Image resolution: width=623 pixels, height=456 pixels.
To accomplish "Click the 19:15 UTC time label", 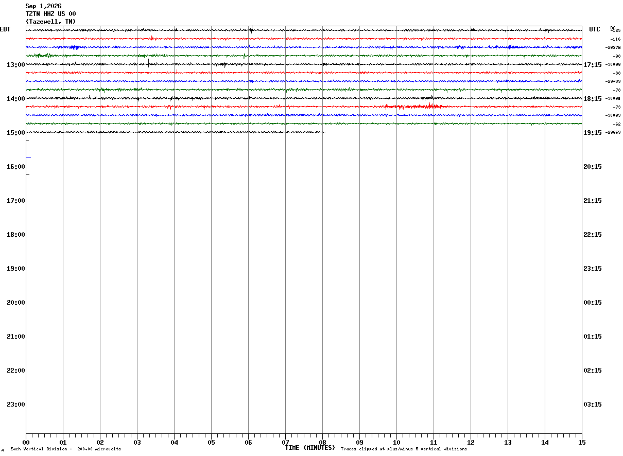I will click(593, 133).
